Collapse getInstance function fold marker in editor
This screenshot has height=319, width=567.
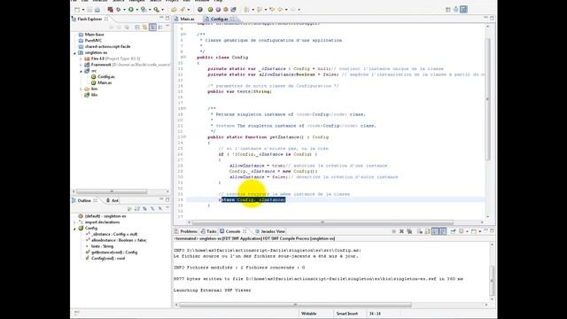click(x=185, y=137)
